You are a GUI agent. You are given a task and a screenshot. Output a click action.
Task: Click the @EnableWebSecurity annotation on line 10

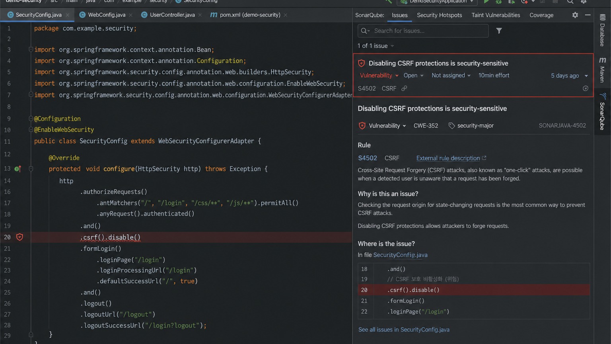(64, 130)
